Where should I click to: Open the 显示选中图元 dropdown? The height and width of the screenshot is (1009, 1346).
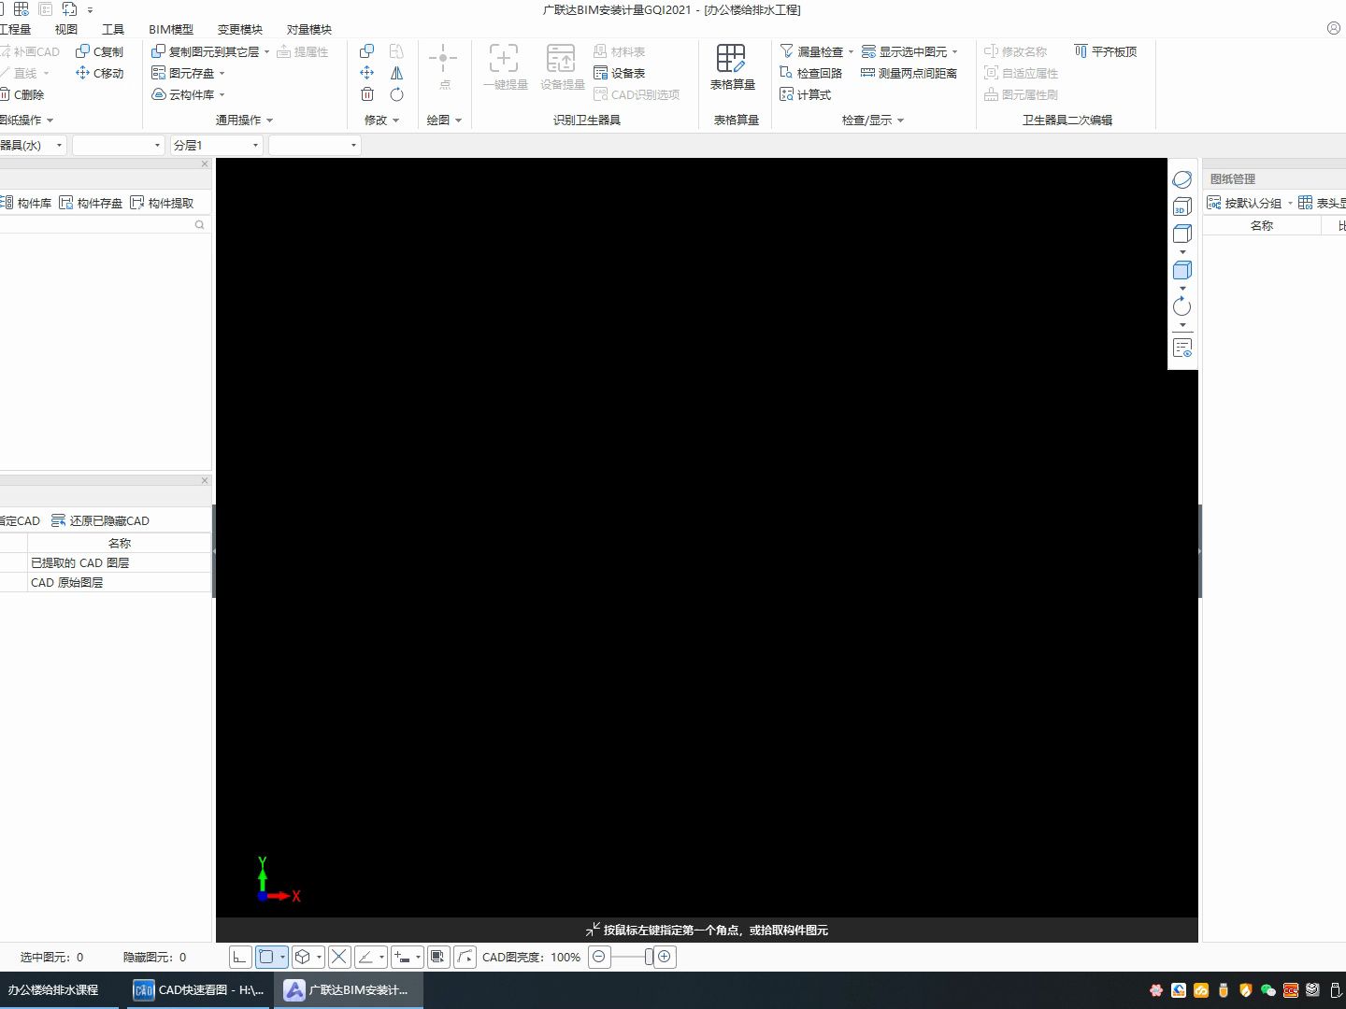click(x=954, y=51)
